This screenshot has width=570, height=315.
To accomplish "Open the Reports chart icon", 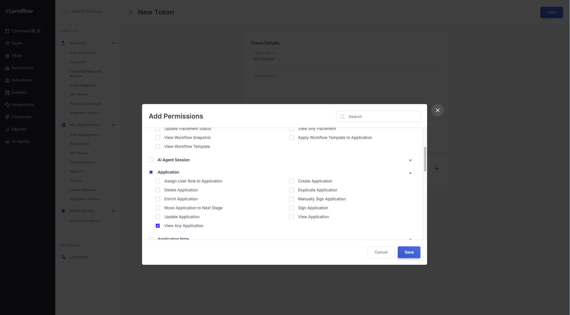I will pos(7,129).
